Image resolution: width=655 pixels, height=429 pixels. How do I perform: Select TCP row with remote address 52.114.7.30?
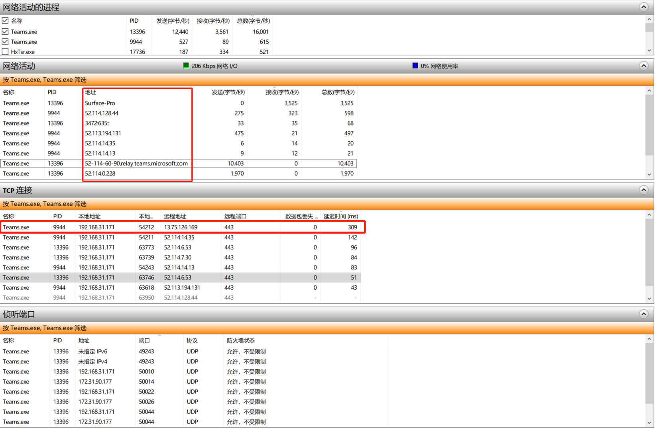click(181, 257)
